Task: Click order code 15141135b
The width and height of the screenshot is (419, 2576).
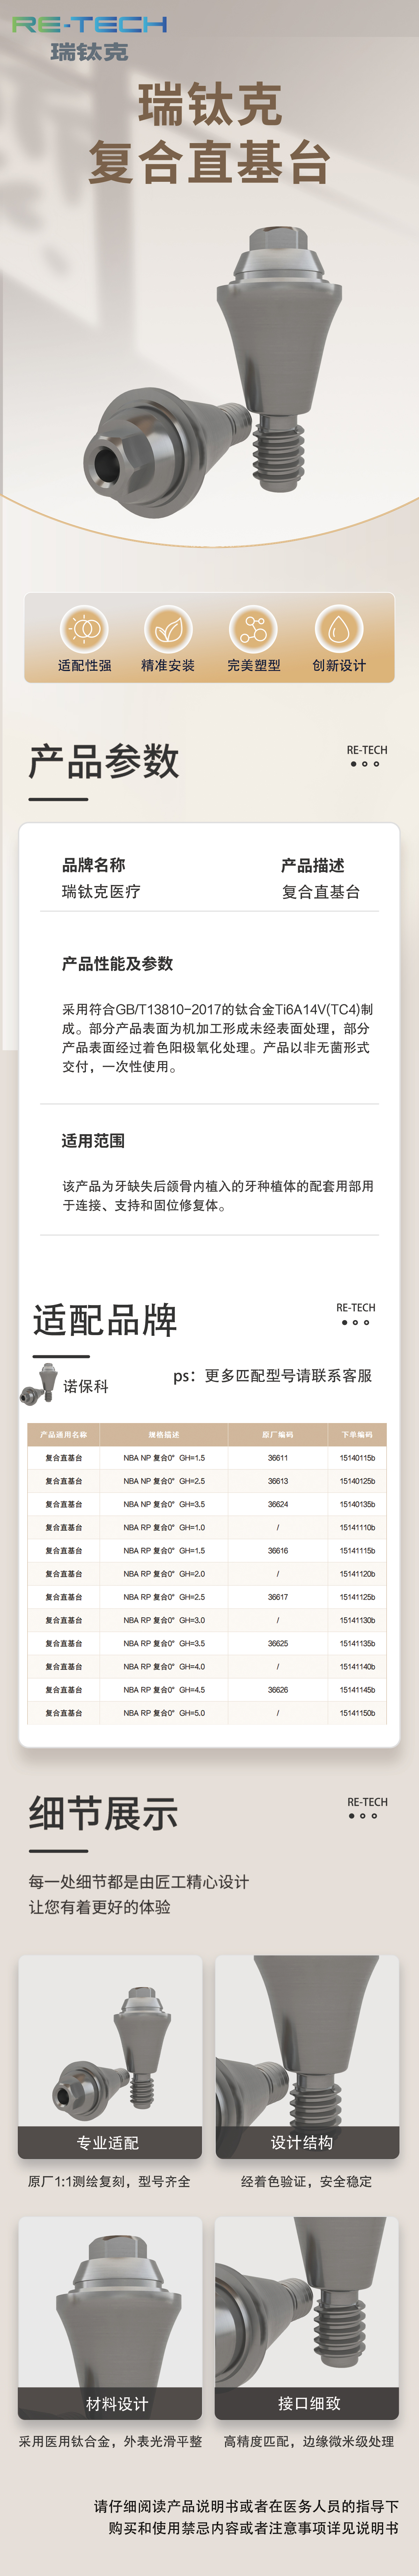Action: click(x=357, y=1643)
